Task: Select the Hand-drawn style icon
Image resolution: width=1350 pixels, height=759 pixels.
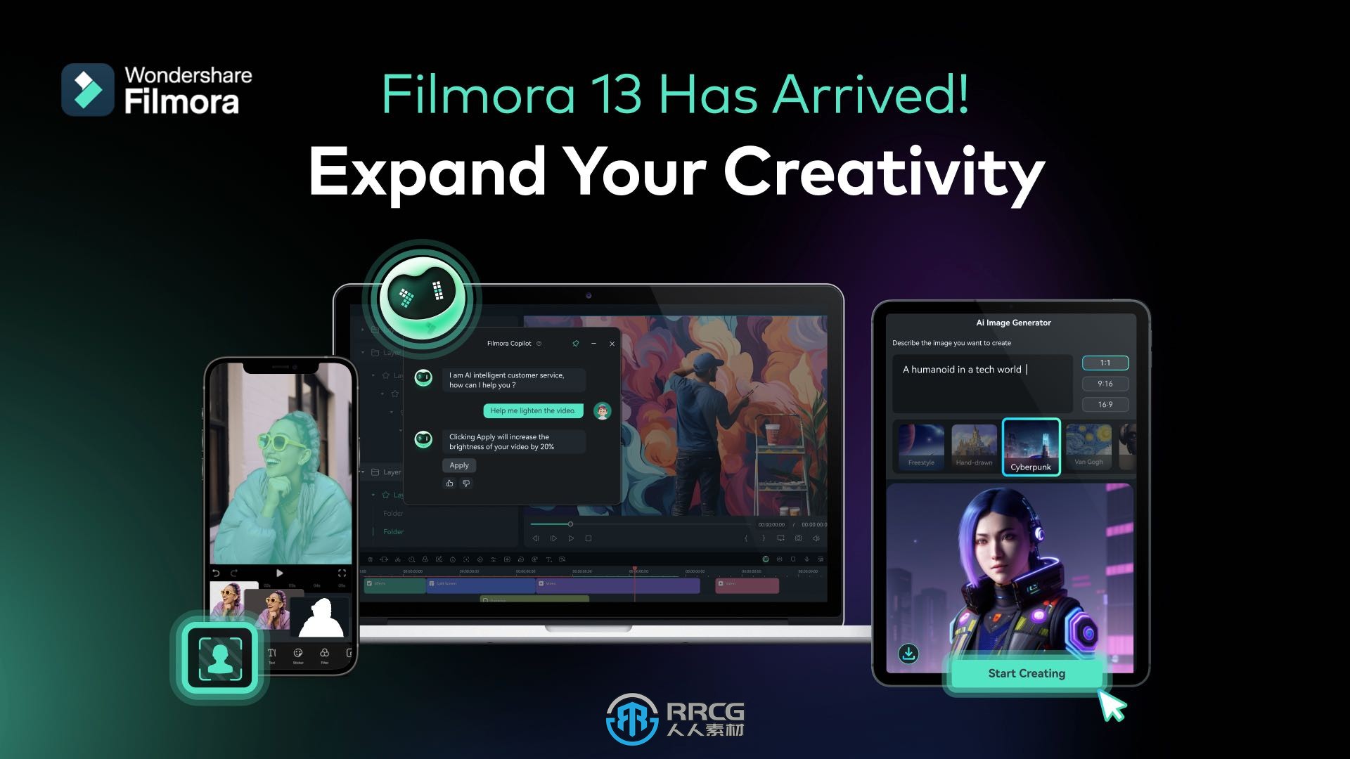Action: click(974, 444)
